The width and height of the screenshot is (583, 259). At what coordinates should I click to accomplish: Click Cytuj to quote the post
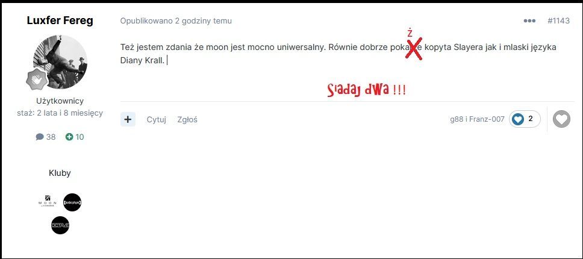tap(156, 120)
